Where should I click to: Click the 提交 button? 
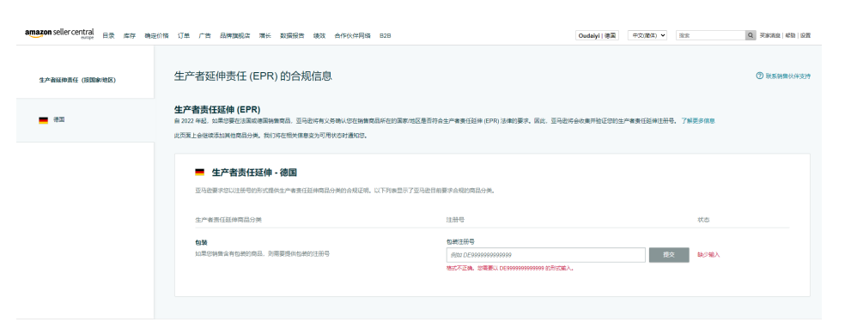(669, 255)
